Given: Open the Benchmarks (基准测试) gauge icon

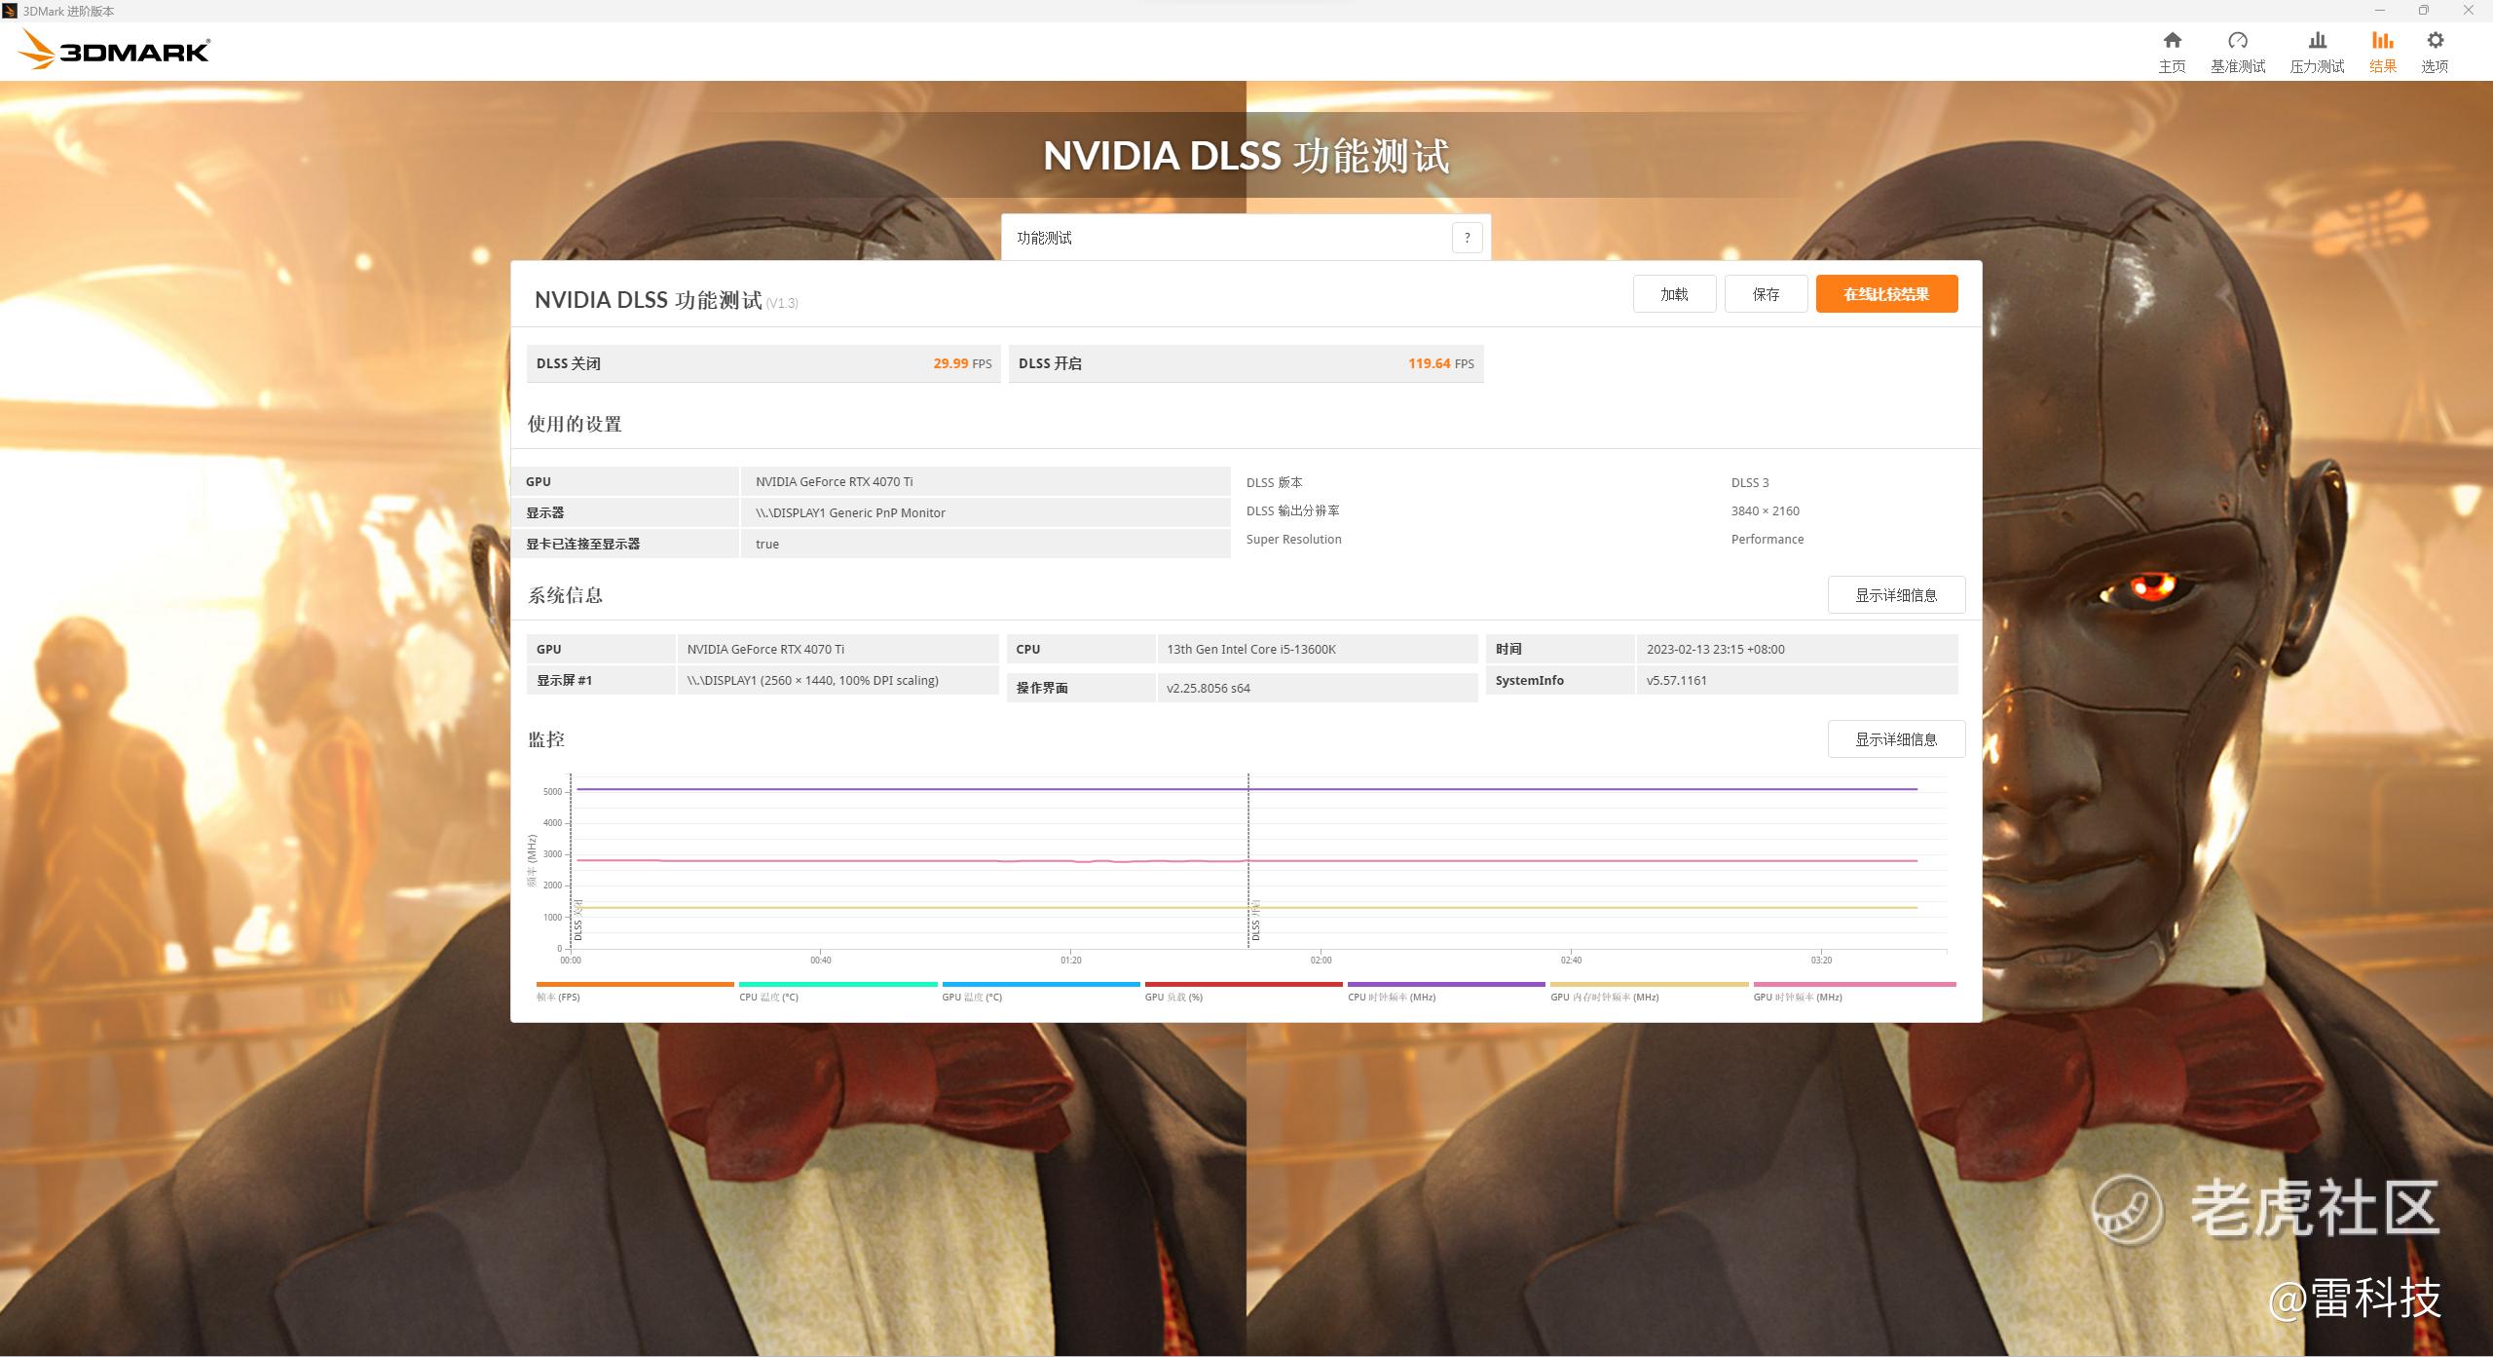Looking at the screenshot, I should [2237, 41].
